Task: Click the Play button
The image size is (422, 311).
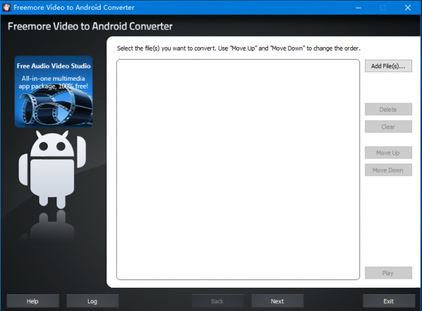Action: [388, 273]
